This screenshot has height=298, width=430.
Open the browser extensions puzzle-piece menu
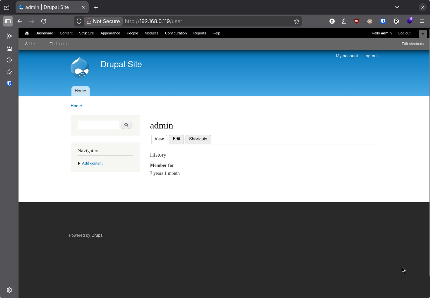tap(344, 21)
